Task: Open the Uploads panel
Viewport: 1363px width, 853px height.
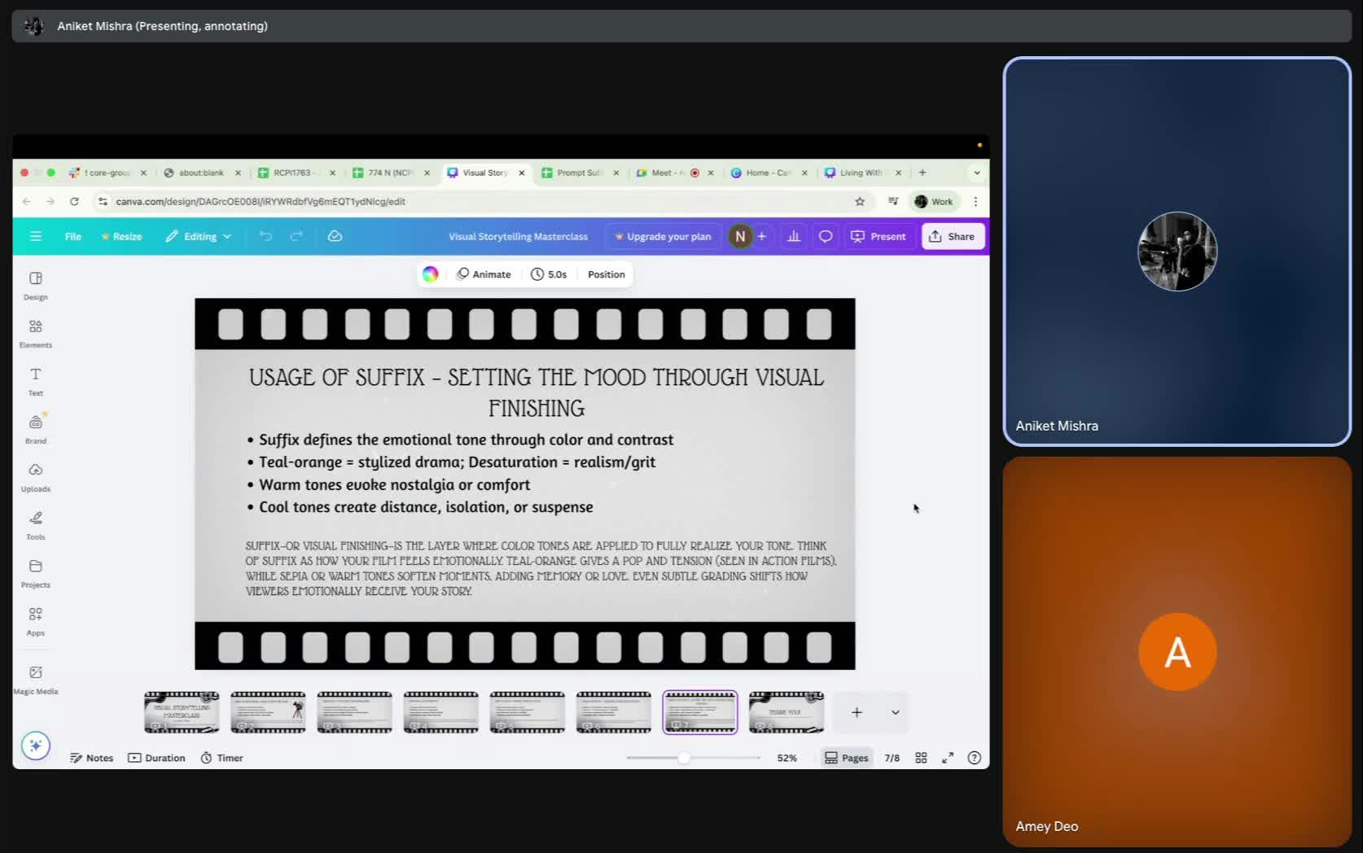Action: pyautogui.click(x=35, y=476)
